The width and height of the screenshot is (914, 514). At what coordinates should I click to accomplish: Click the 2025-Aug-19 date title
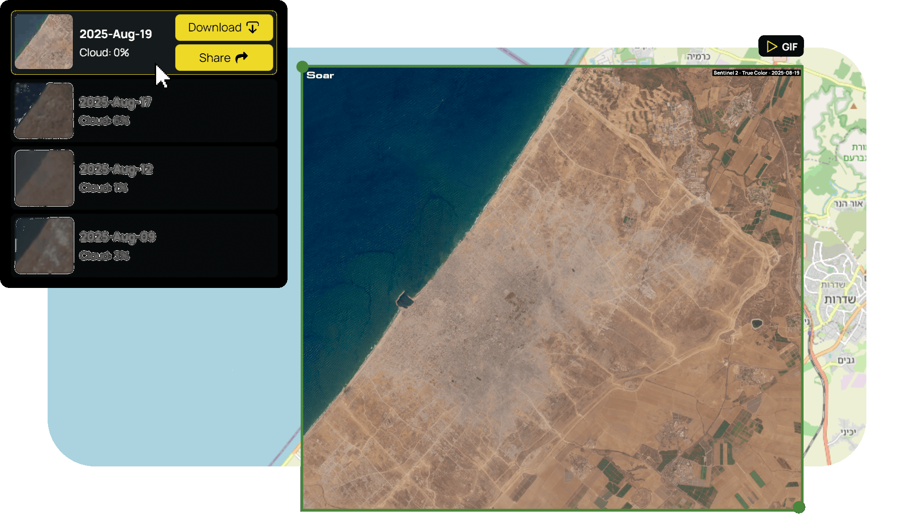(x=116, y=34)
